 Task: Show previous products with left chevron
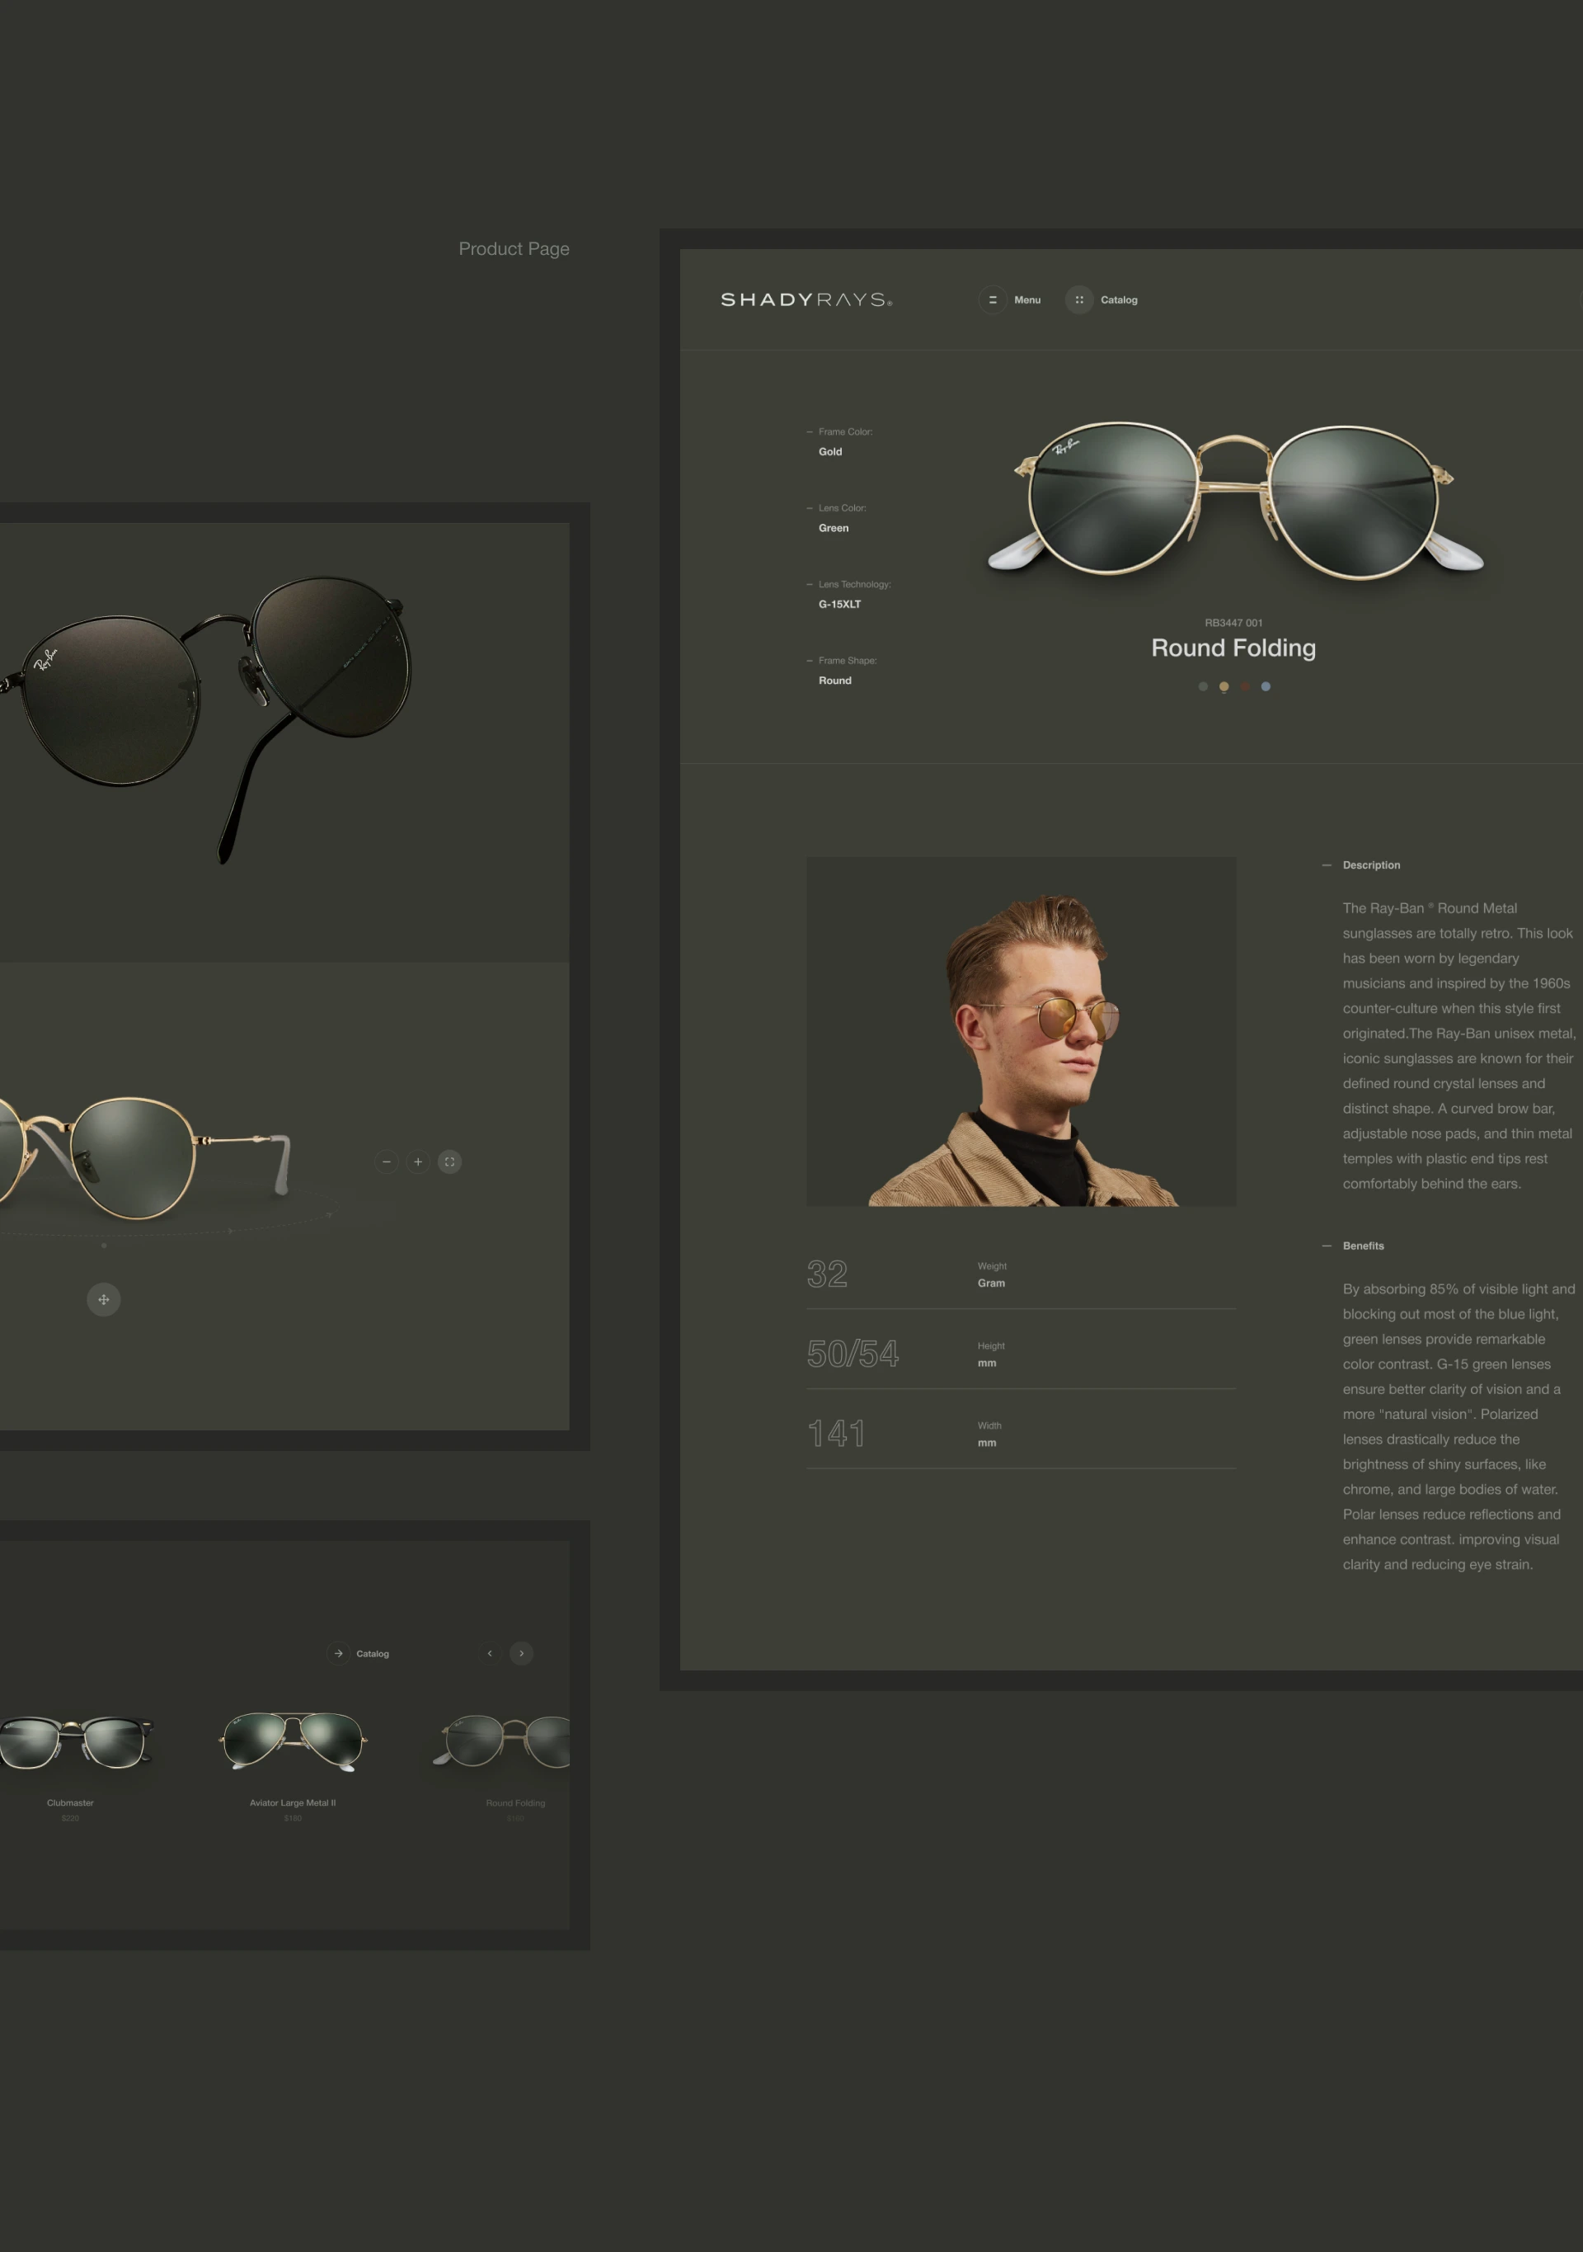point(490,1653)
